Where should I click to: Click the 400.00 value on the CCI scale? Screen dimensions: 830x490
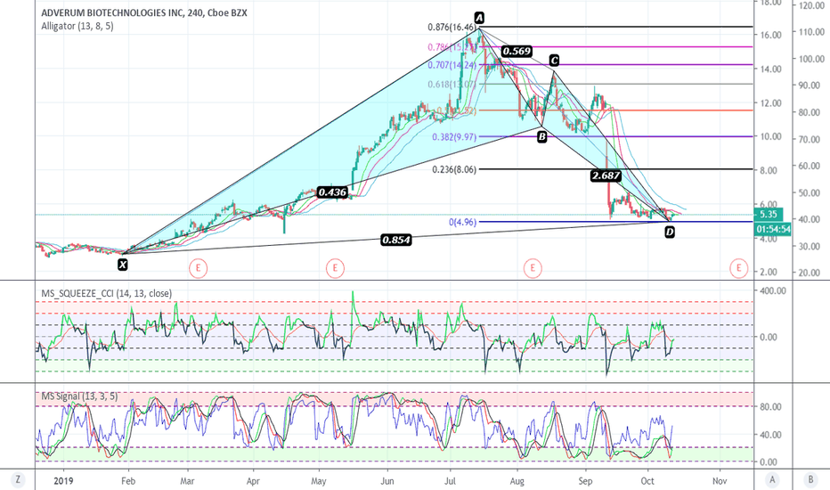point(773,290)
